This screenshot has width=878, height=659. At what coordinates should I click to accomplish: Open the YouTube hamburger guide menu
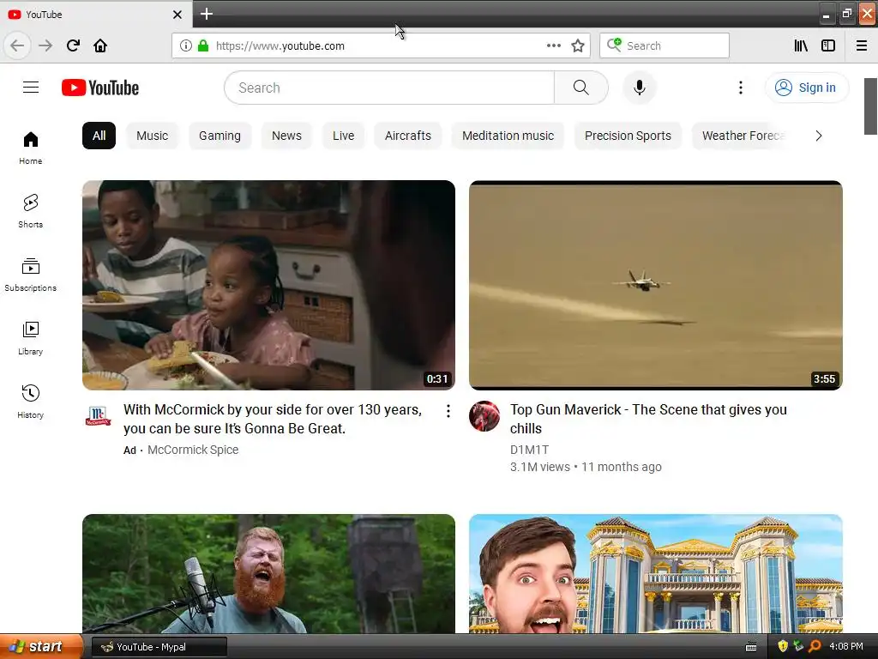(x=31, y=88)
